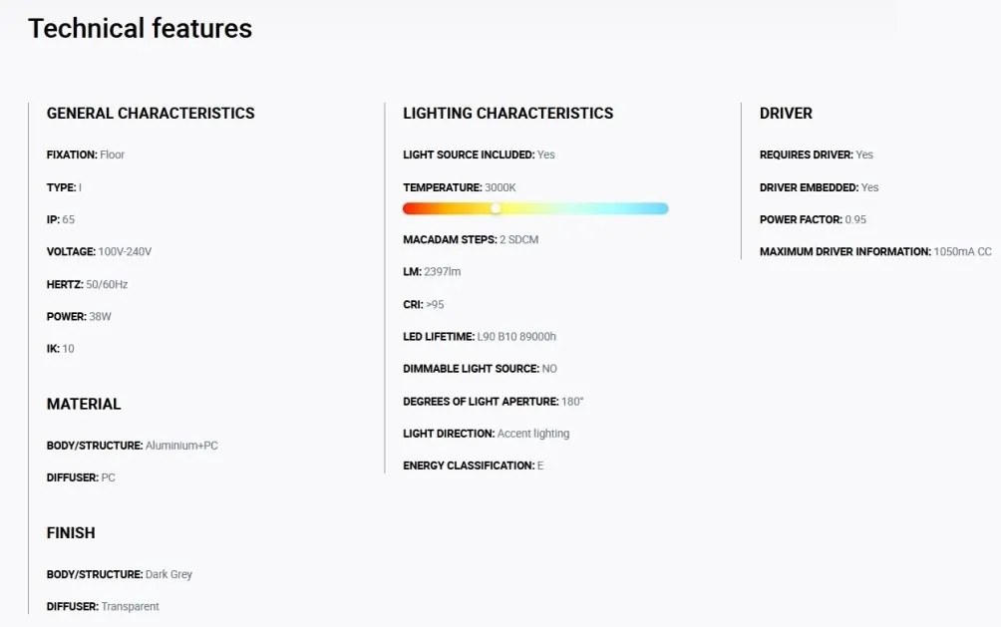Click the temperature slider white handle
The height and width of the screenshot is (627, 1001).
click(496, 208)
